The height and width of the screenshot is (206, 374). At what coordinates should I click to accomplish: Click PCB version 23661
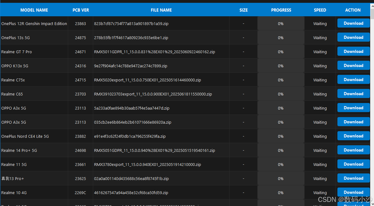pyautogui.click(x=80, y=164)
